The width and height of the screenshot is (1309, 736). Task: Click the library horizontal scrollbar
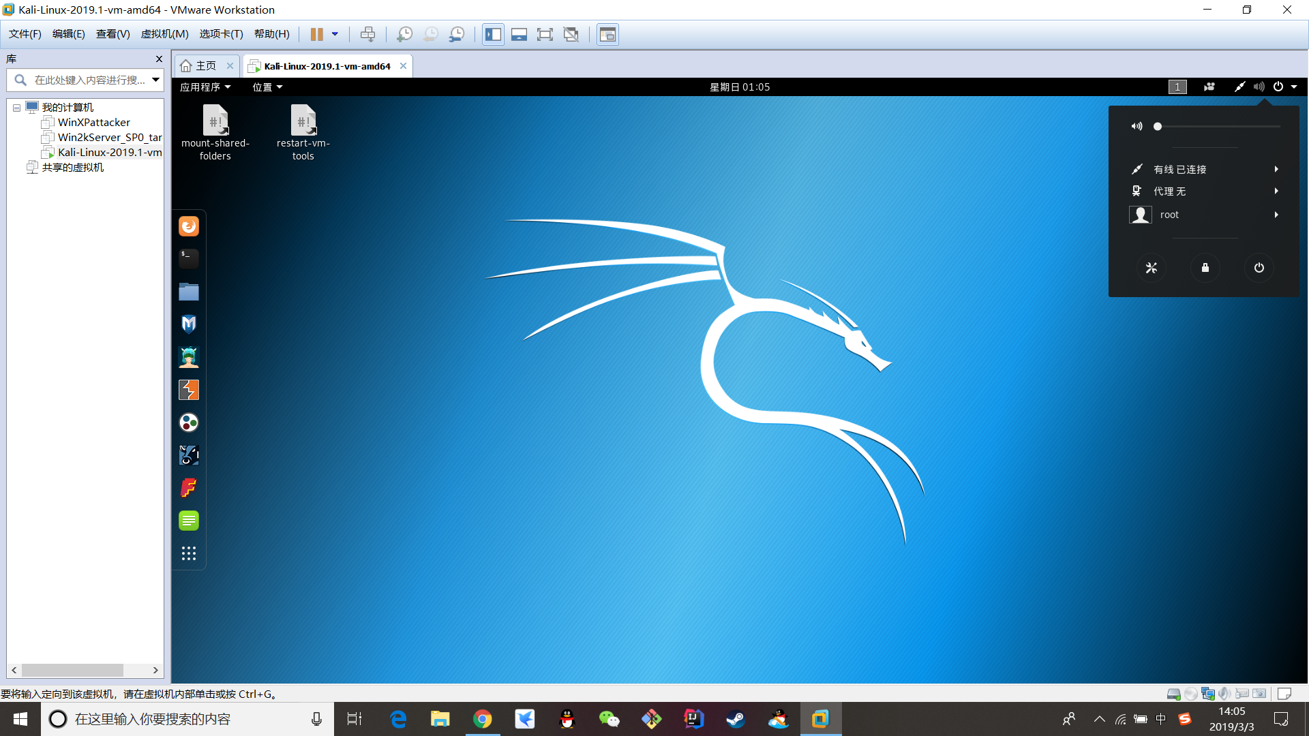pyautogui.click(x=72, y=671)
